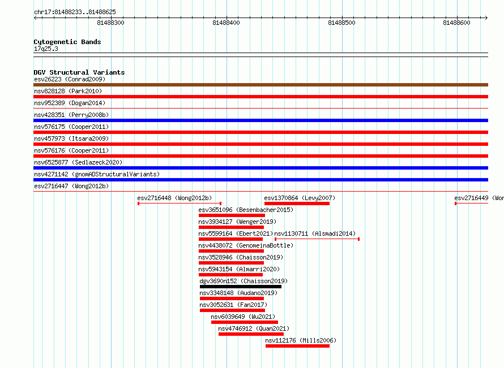Open nsv5943154 (Almarri2020) variant

[x=239, y=269]
